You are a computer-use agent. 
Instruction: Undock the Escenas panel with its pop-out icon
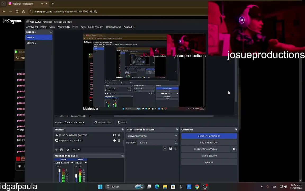50,32
